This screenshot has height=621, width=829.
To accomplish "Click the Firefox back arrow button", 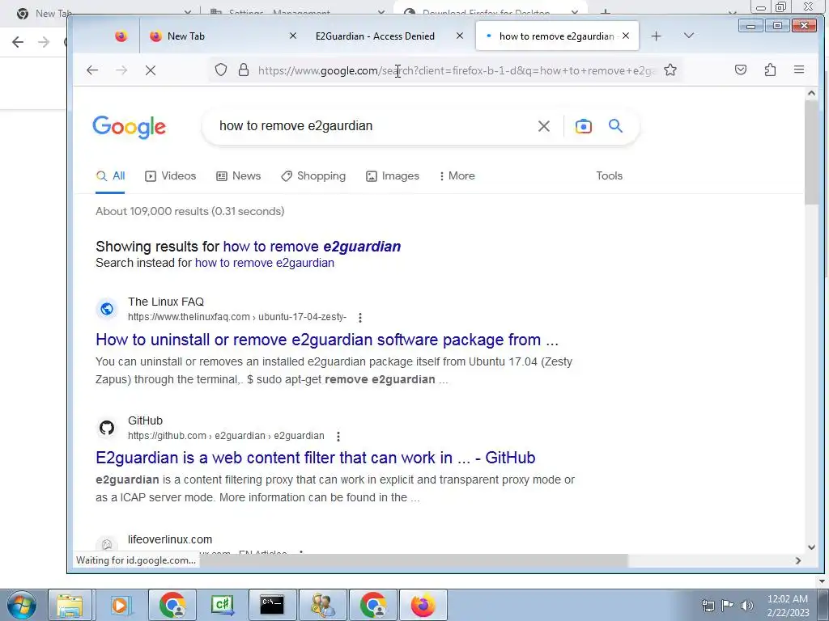I will click(92, 70).
